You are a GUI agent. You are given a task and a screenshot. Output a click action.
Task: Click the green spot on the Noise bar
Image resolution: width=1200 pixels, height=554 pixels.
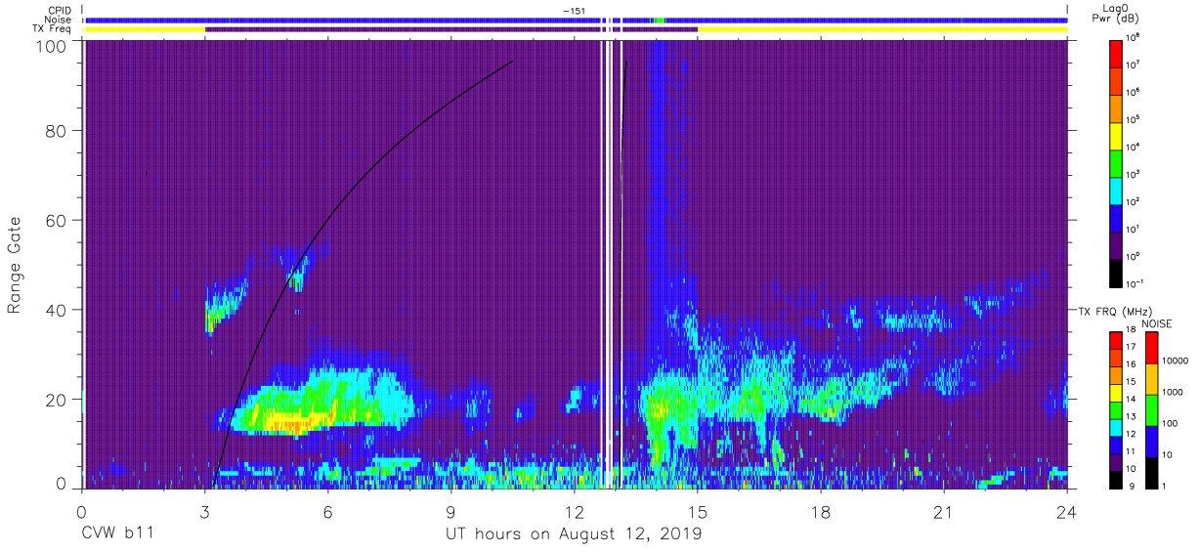pyautogui.click(x=660, y=20)
